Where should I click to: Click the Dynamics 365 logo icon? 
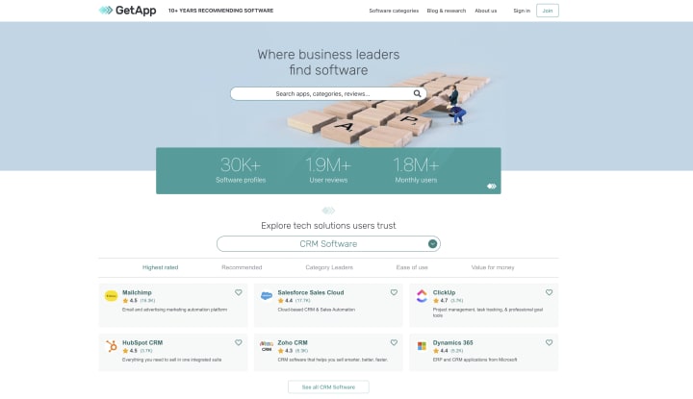point(422,346)
